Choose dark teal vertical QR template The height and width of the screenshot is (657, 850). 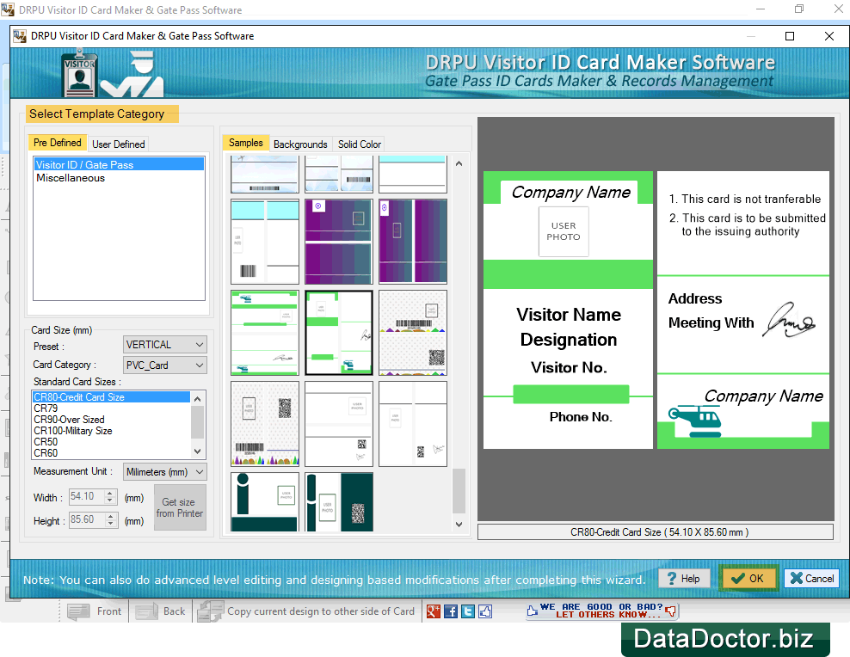[339, 502]
